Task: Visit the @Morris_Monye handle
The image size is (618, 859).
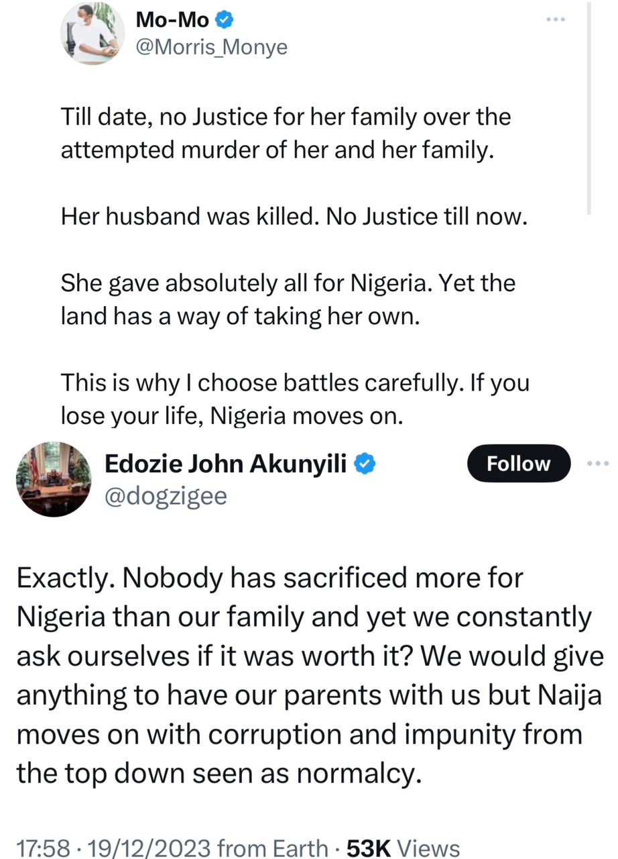Action: 211,48
